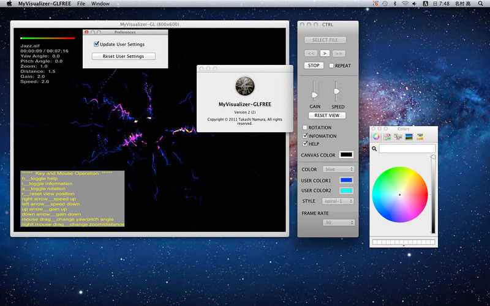This screenshot has width=490, height=306.
Task: Open the MyVisualizer-GLFREE application menu
Action: 45,4
